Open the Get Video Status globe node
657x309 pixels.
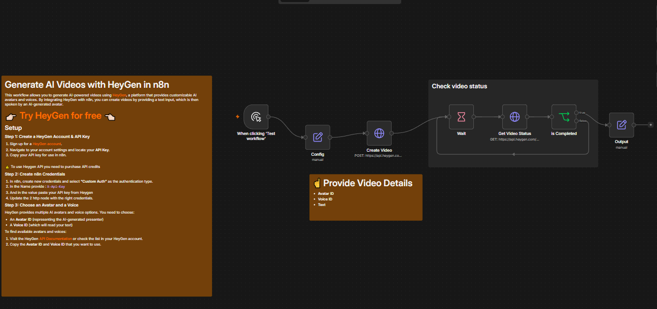pos(514,117)
